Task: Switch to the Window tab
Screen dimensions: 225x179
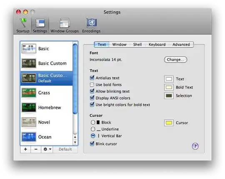Action: (120, 44)
